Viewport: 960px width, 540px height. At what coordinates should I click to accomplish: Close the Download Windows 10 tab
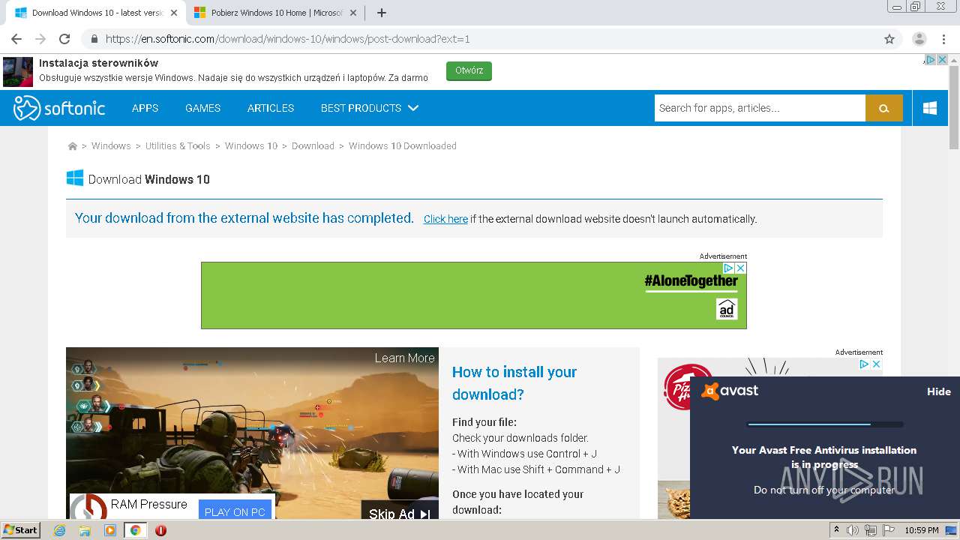[174, 13]
